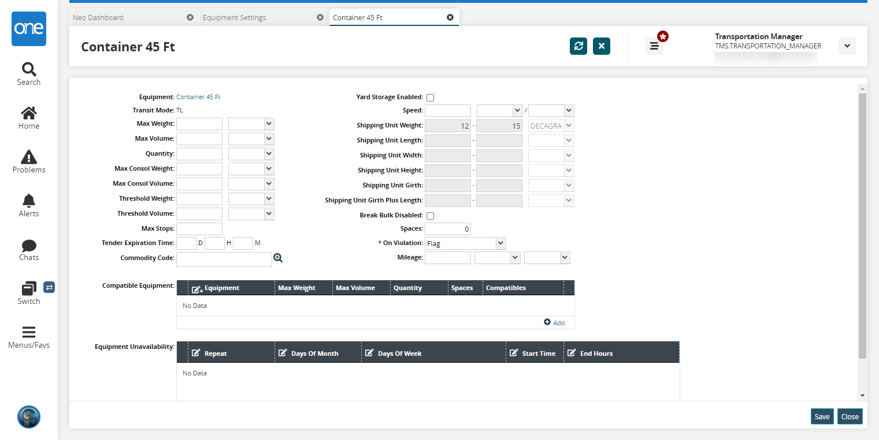Click the Switch windows icon

click(x=28, y=288)
